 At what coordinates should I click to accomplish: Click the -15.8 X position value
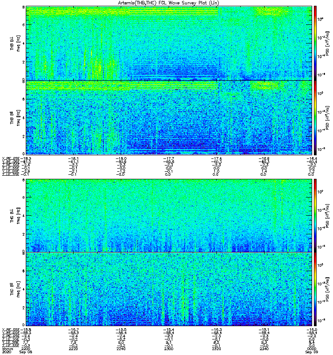point(26,330)
